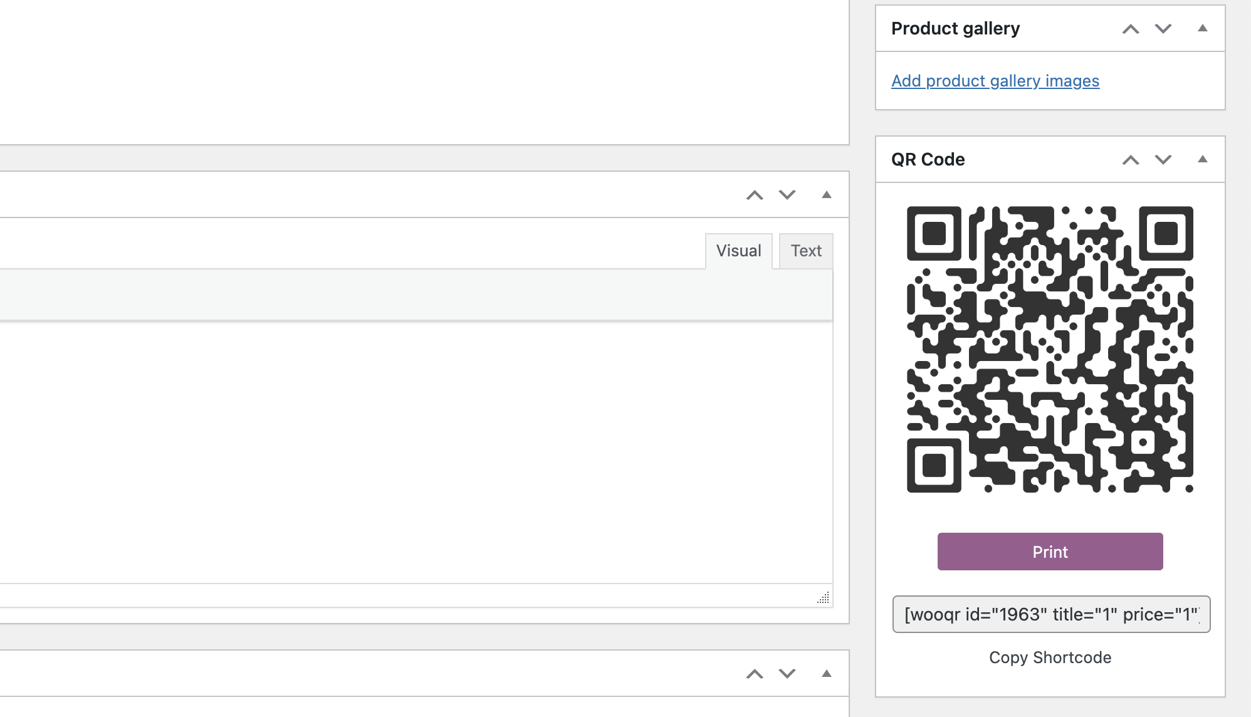Move the bottom metabox panel down

pyautogui.click(x=787, y=674)
